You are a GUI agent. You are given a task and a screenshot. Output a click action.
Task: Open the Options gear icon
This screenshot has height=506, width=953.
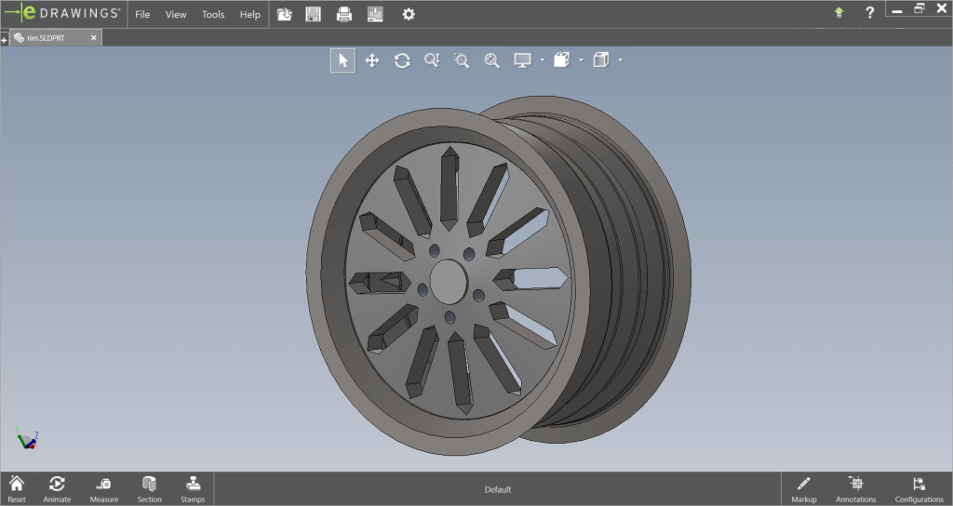[408, 14]
